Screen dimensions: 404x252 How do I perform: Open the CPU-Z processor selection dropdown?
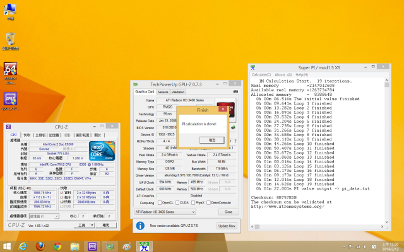click(x=44, y=216)
